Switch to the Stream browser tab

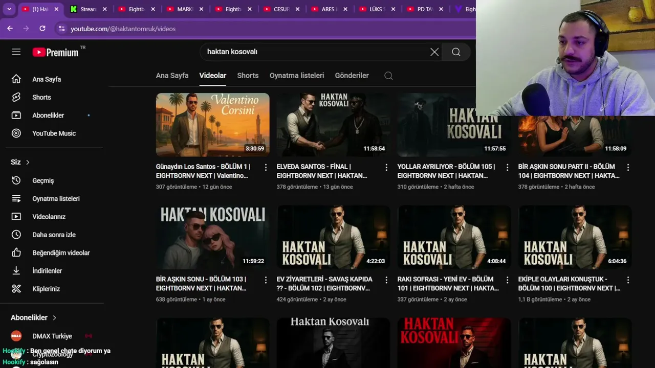(89, 9)
